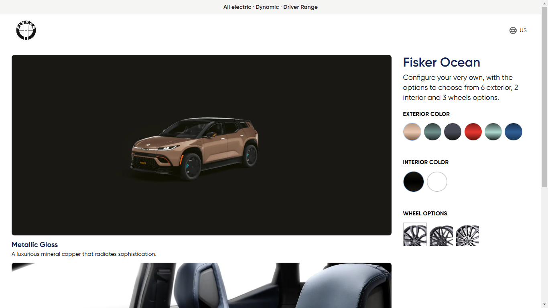Click the Fisker Ocean car 3D preview

tap(201, 145)
